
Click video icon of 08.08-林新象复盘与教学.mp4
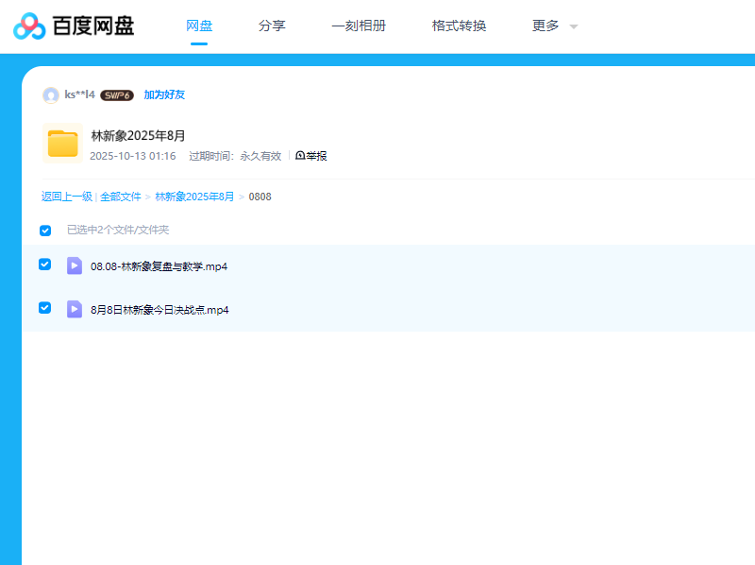pyautogui.click(x=75, y=266)
